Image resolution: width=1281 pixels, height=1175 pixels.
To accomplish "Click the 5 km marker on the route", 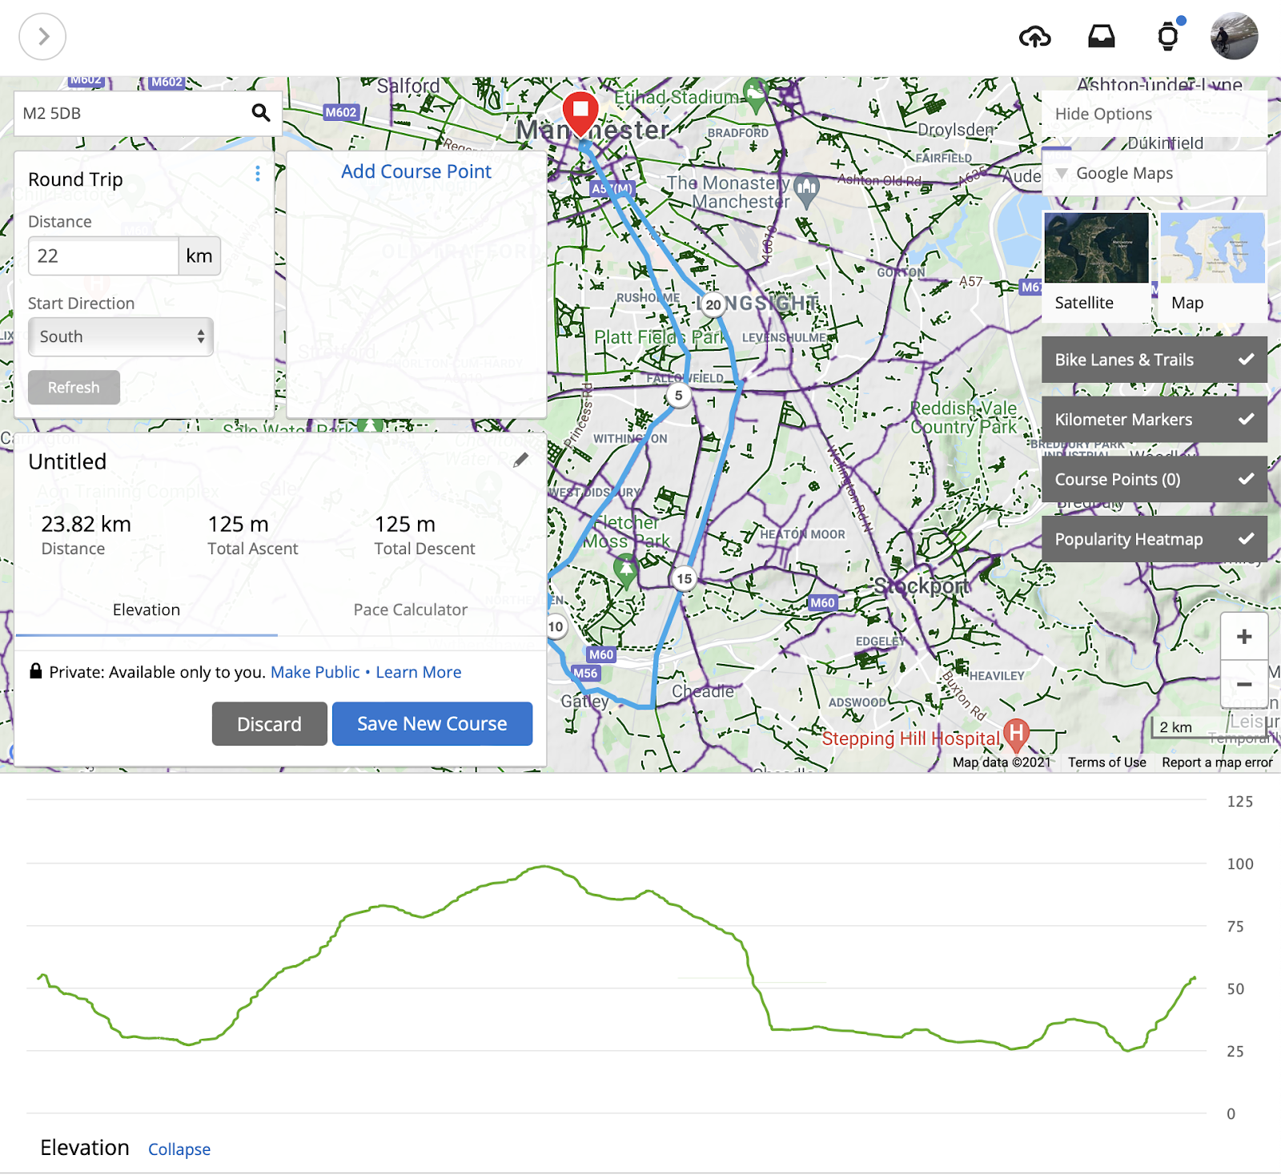I will pyautogui.click(x=678, y=396).
